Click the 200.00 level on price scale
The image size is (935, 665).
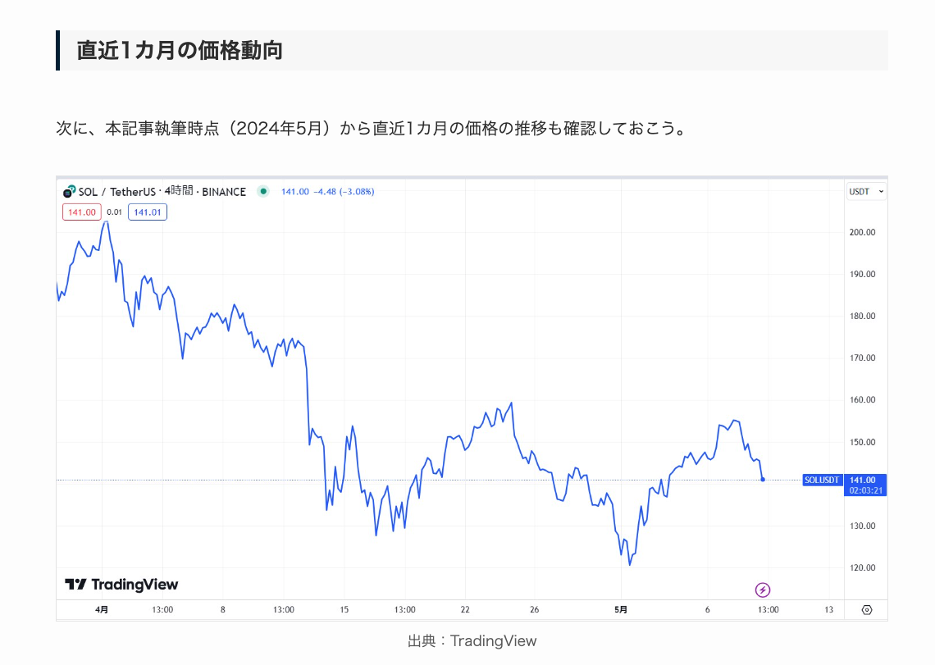864,232
